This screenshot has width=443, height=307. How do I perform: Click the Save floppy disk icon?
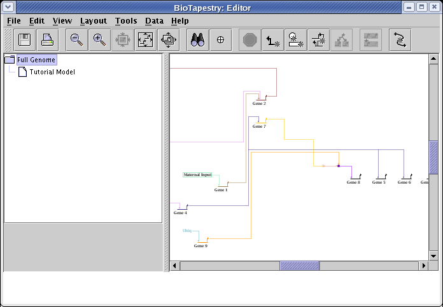pyautogui.click(x=25, y=40)
